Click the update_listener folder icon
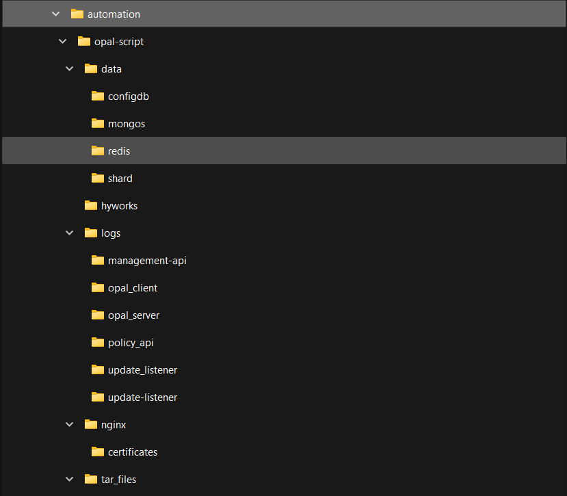 tap(98, 369)
